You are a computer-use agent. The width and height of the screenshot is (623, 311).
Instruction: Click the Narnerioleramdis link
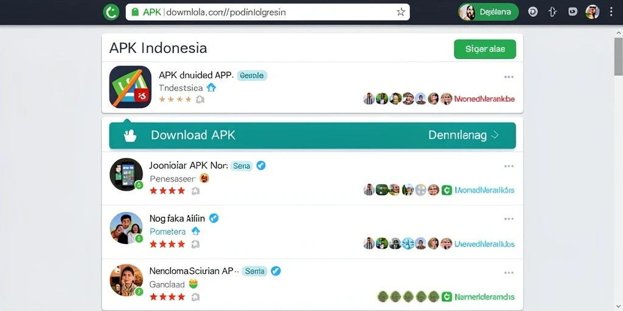click(x=484, y=296)
